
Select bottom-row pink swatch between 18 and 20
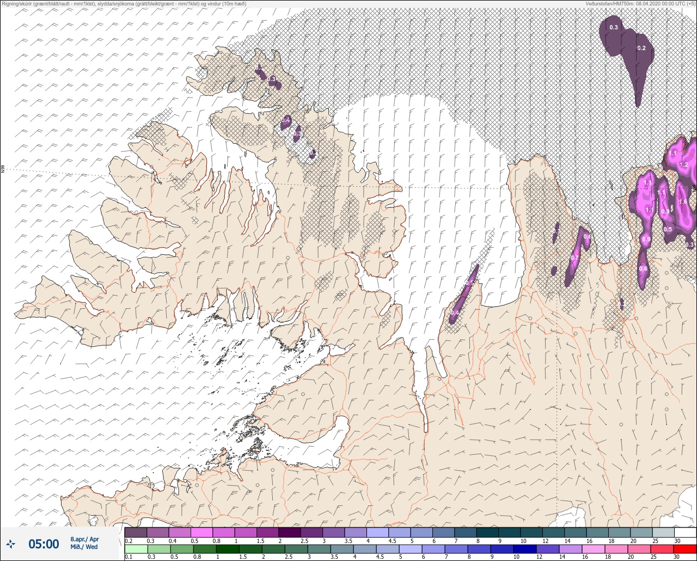(x=616, y=548)
